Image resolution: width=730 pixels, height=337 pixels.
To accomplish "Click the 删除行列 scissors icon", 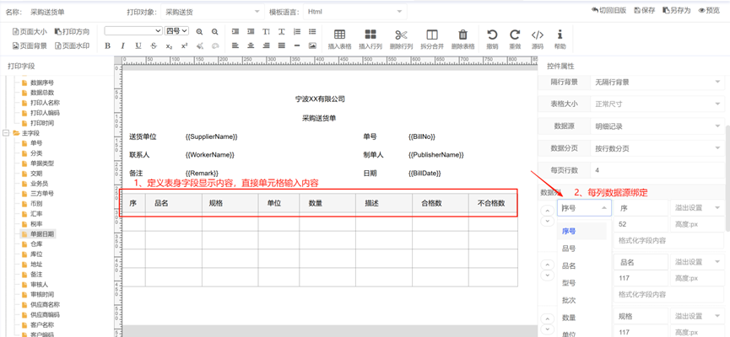I will (x=401, y=35).
